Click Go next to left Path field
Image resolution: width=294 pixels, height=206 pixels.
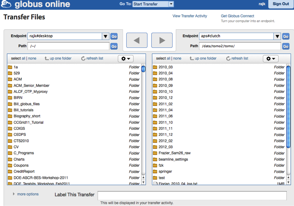(x=114, y=46)
